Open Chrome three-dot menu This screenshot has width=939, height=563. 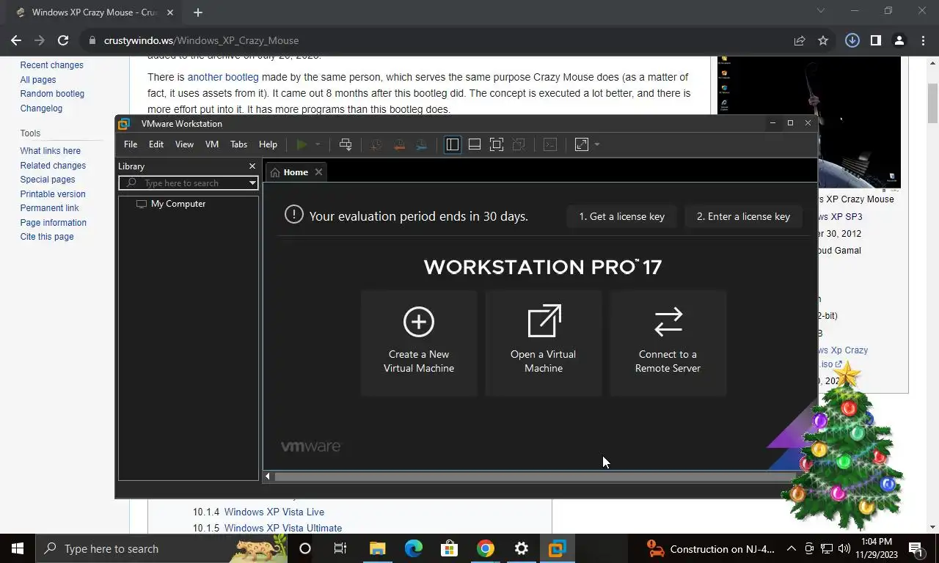(922, 40)
